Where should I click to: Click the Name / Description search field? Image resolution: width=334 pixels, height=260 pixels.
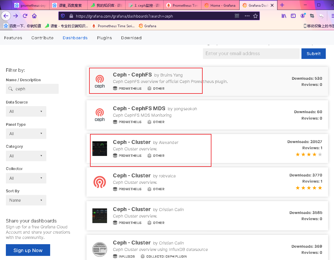(32, 89)
